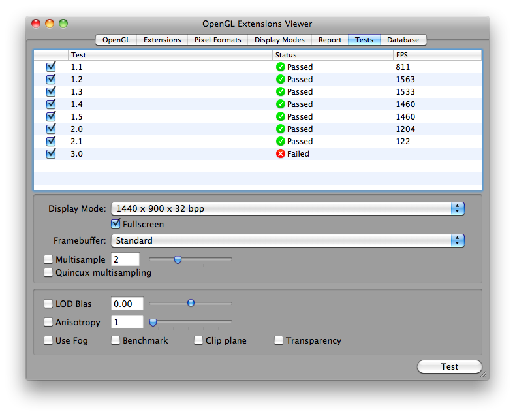
Task: Open the Display Mode dropdown
Action: [x=288, y=209]
